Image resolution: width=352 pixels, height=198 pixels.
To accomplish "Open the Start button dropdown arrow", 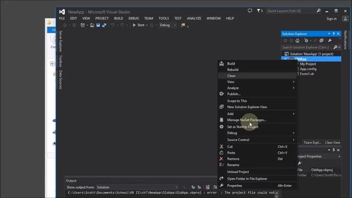I will point(147,25).
